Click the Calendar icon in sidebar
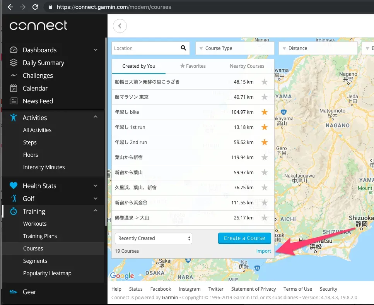 (13, 88)
